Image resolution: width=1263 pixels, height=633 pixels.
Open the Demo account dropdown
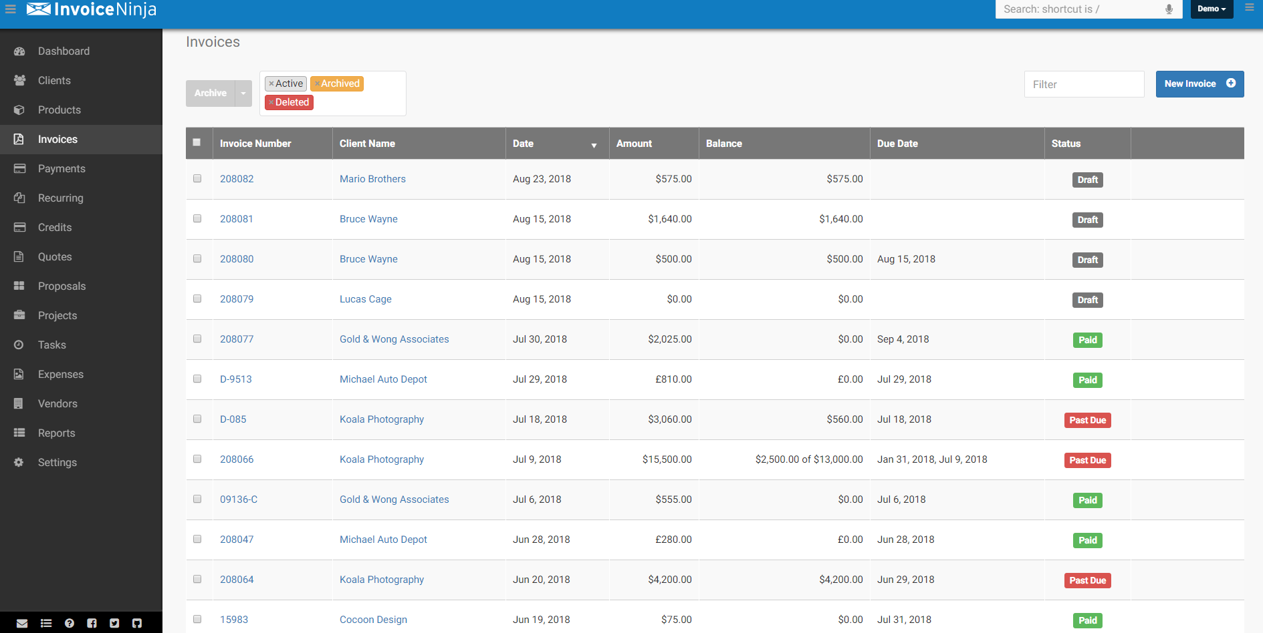tap(1212, 9)
